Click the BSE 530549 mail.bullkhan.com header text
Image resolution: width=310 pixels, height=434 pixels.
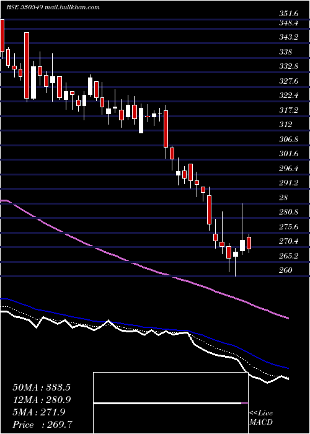coord(53,7)
